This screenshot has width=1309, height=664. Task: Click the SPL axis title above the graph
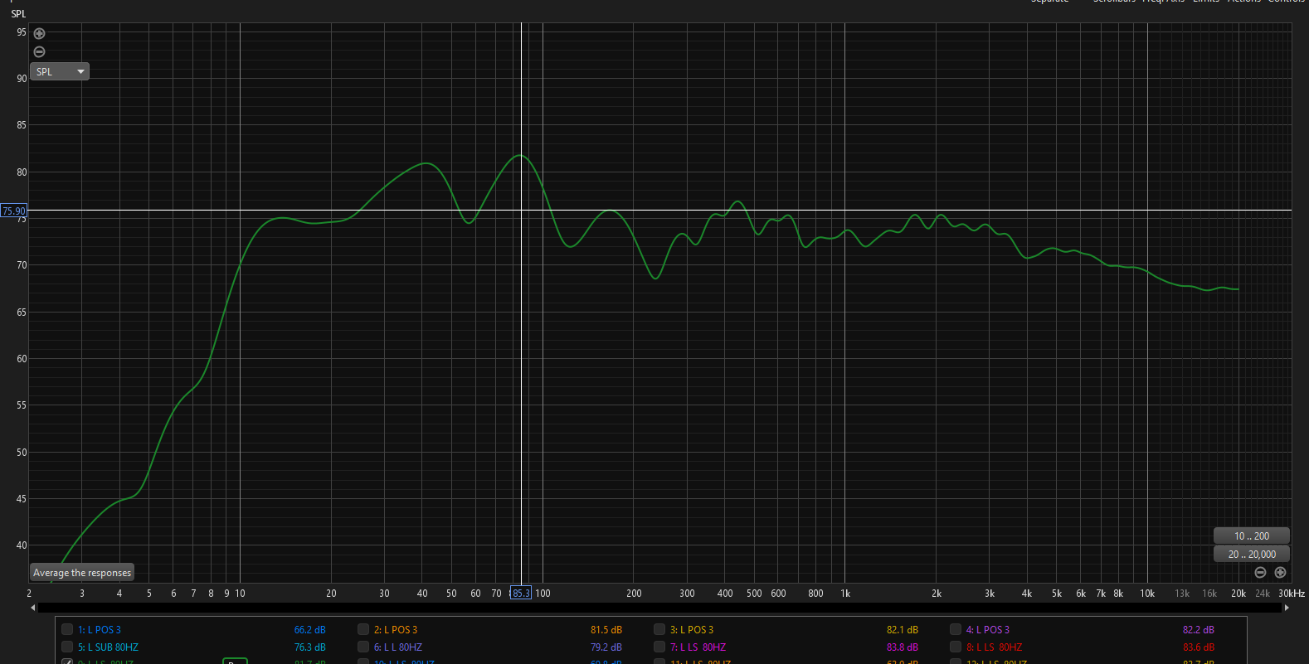[x=18, y=14]
